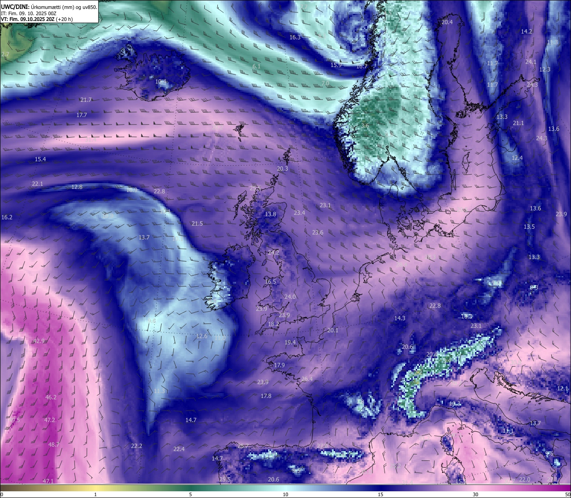Screen dimensions: 571x498
Task: Click the map value '13.8' over Scotland
Action: coord(270,214)
